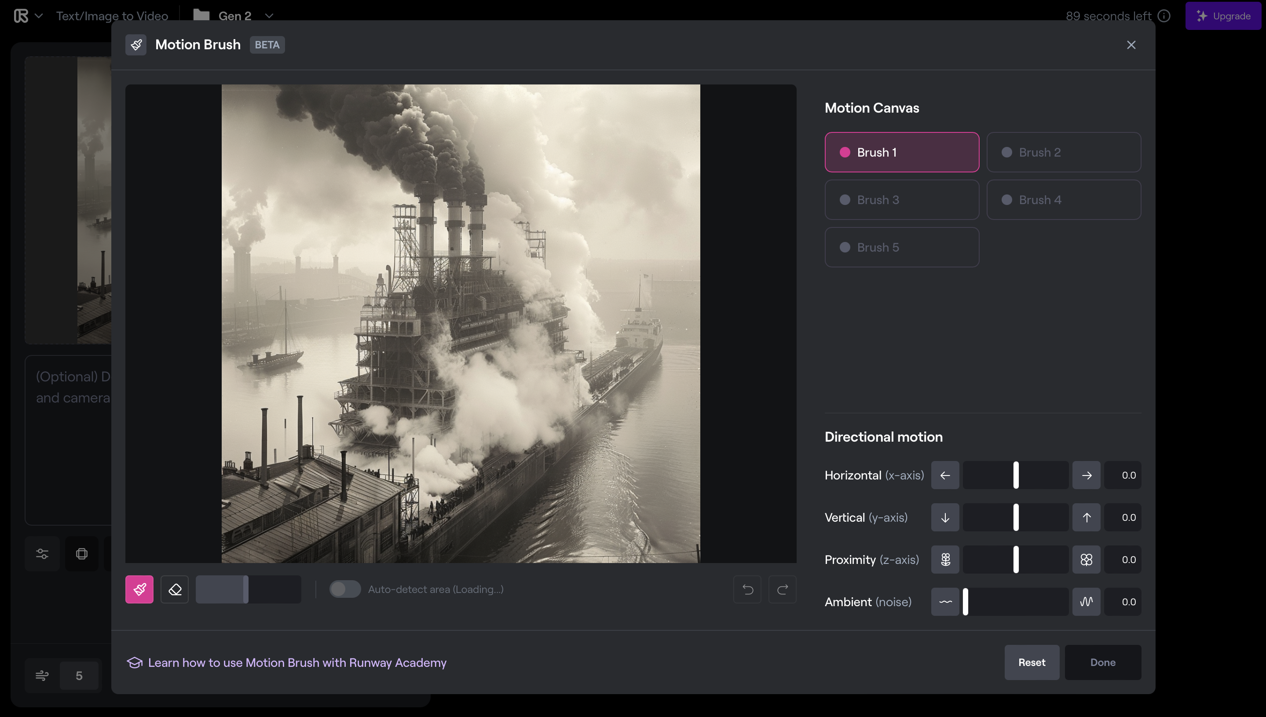Select Brush 5 option

tap(901, 247)
